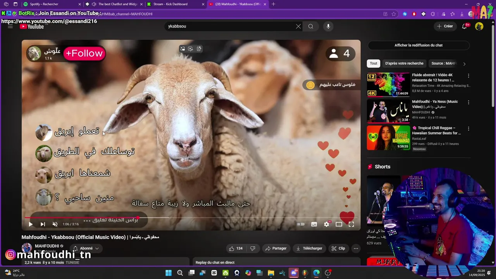Open more actions menu beside Clip
The image size is (496, 279).
(356, 248)
